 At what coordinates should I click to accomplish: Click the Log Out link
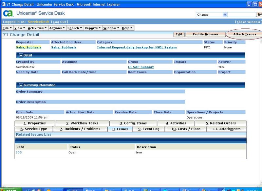(x=60, y=22)
